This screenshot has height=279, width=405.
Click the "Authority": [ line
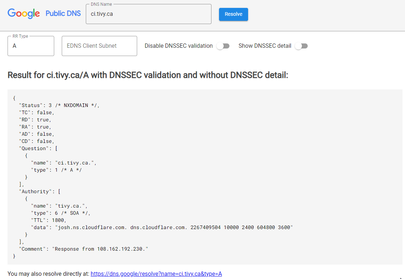point(40,192)
